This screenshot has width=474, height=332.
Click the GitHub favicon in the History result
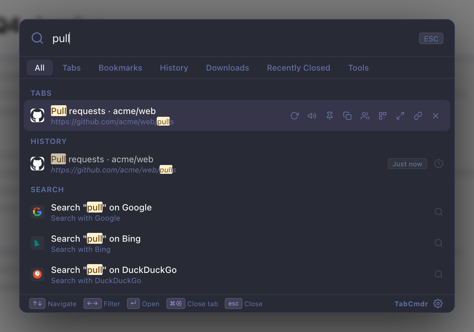37,164
